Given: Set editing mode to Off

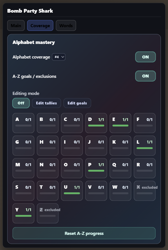Looking at the screenshot, I should (x=21, y=103).
